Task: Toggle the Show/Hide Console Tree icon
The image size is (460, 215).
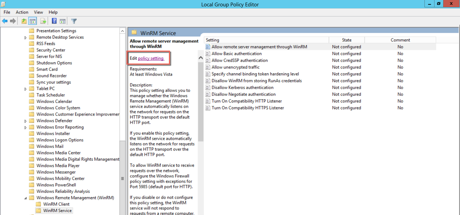Action: pos(32,21)
